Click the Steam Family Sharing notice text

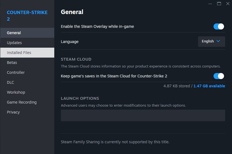tap(115, 142)
